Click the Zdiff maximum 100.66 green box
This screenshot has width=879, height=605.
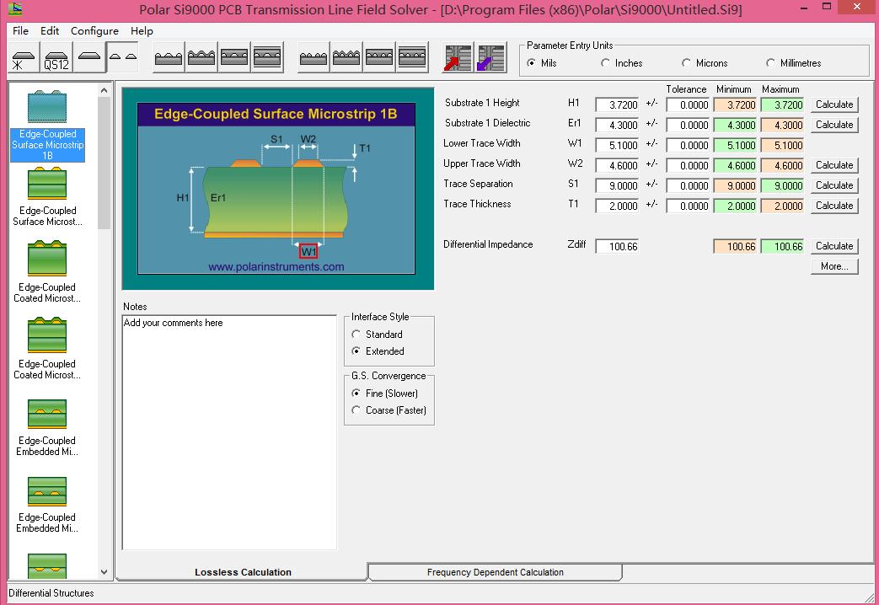pos(782,246)
